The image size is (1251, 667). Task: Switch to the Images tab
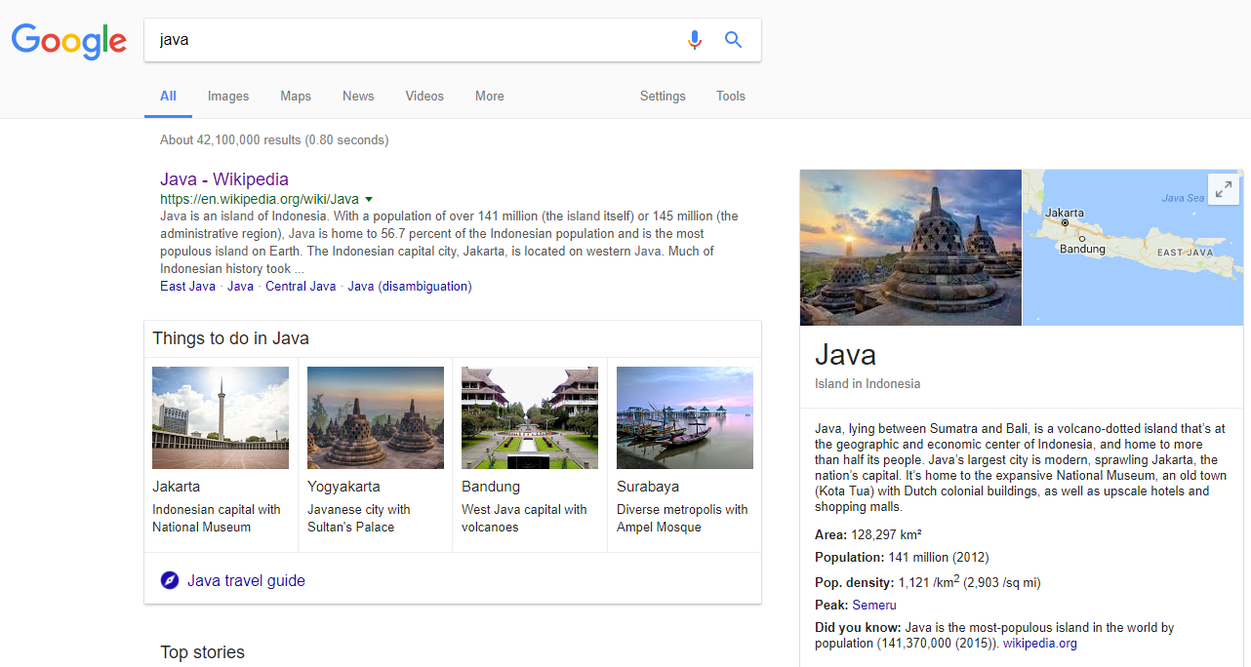[x=228, y=97]
